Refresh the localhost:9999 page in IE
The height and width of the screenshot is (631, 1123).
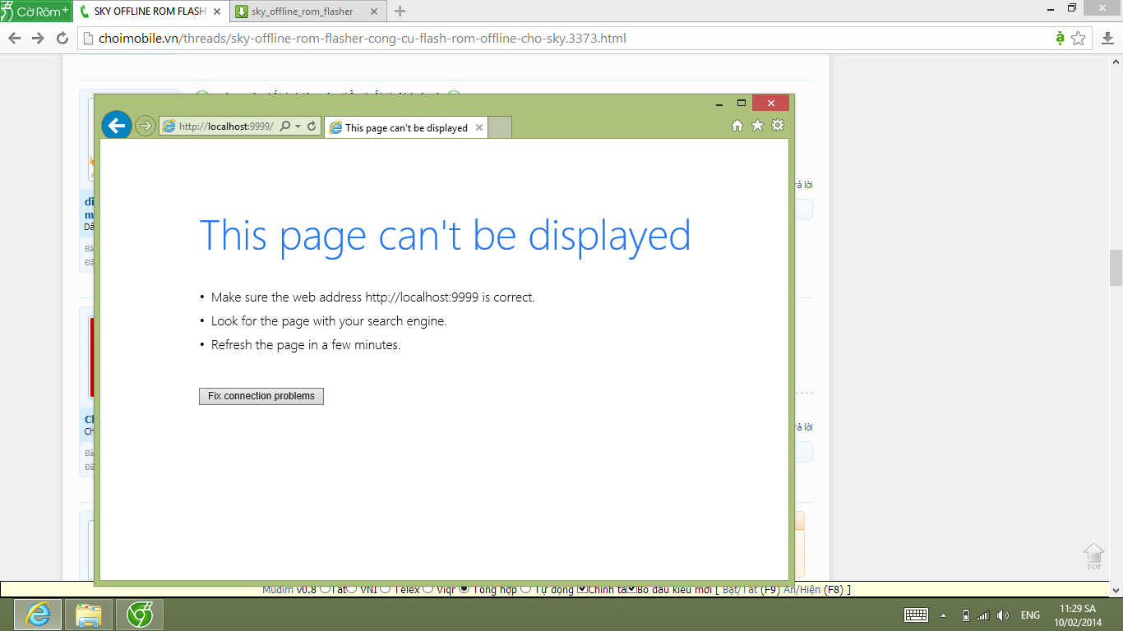312,127
